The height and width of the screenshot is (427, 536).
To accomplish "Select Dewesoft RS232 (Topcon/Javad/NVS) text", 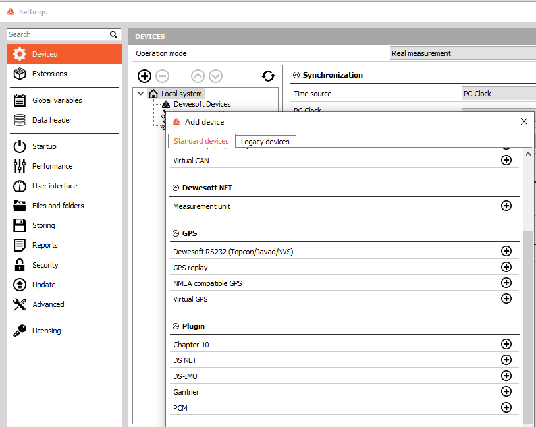I will pyautogui.click(x=233, y=252).
